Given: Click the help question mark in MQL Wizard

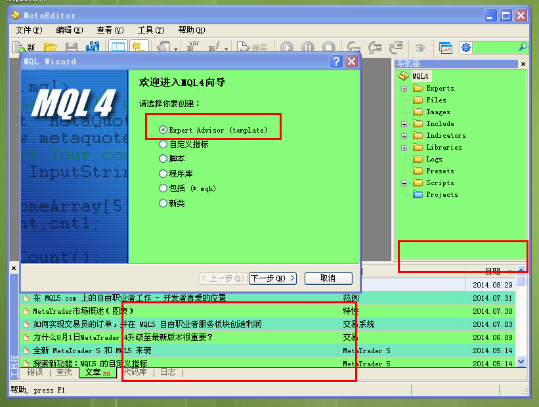Looking at the screenshot, I should click(x=336, y=62).
